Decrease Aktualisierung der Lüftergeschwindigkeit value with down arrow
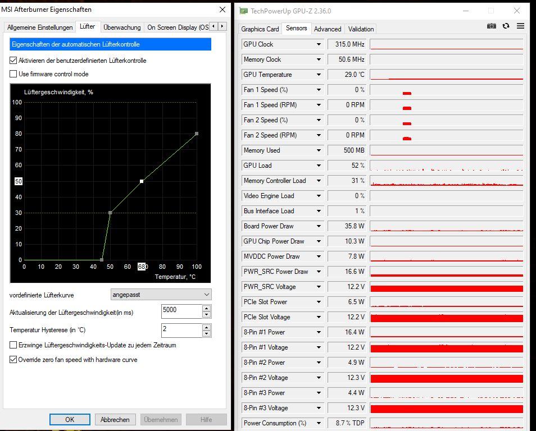Screen dimensions: 536x431 click(x=206, y=314)
